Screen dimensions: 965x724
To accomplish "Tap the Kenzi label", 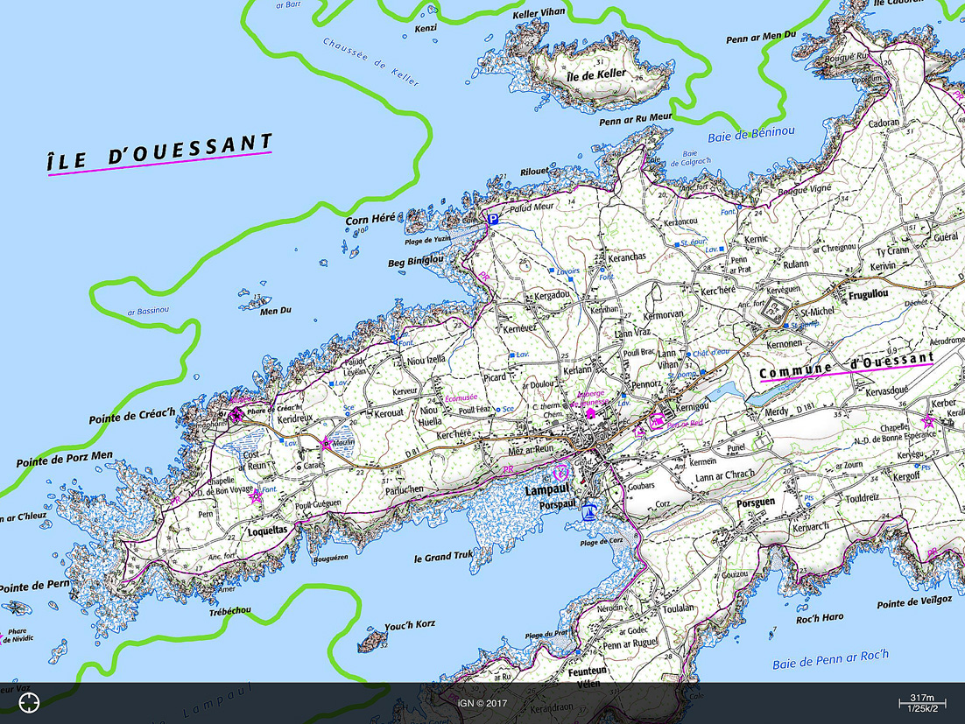I will pyautogui.click(x=426, y=28).
